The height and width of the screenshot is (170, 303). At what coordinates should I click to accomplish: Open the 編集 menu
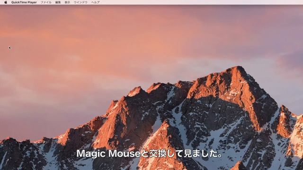pyautogui.click(x=58, y=2)
